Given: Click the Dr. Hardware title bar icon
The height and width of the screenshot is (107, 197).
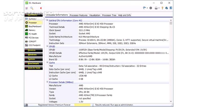Looking at the screenshot, I should 27,3.
